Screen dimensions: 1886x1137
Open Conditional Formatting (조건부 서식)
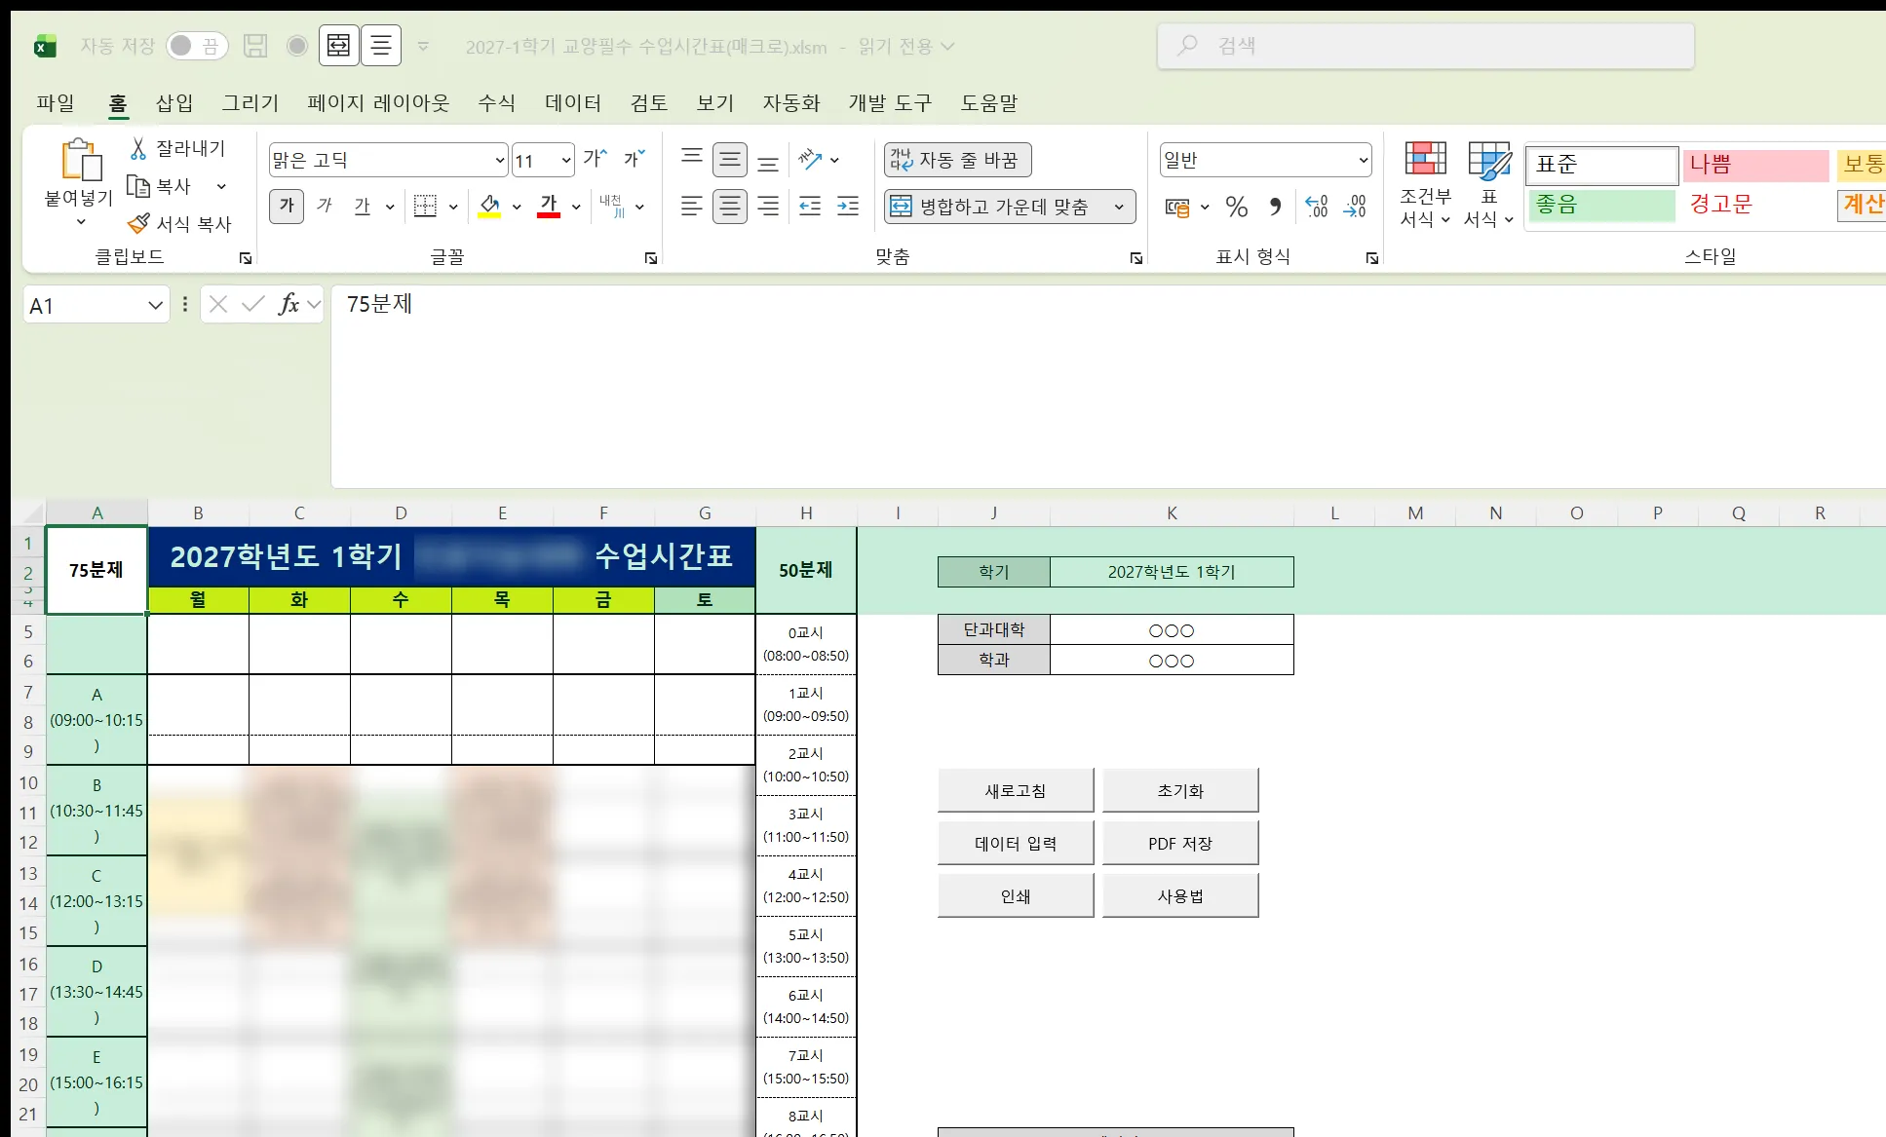pos(1425,185)
